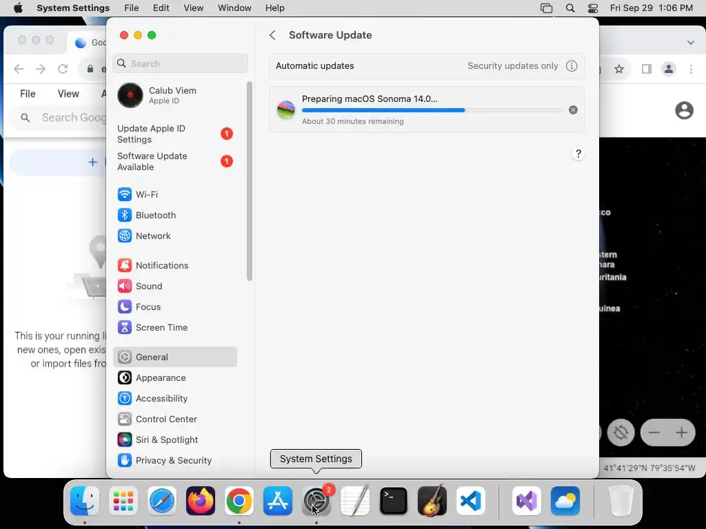Image resolution: width=706 pixels, height=529 pixels.
Task: Open the Edit menu
Action: pyautogui.click(x=161, y=8)
